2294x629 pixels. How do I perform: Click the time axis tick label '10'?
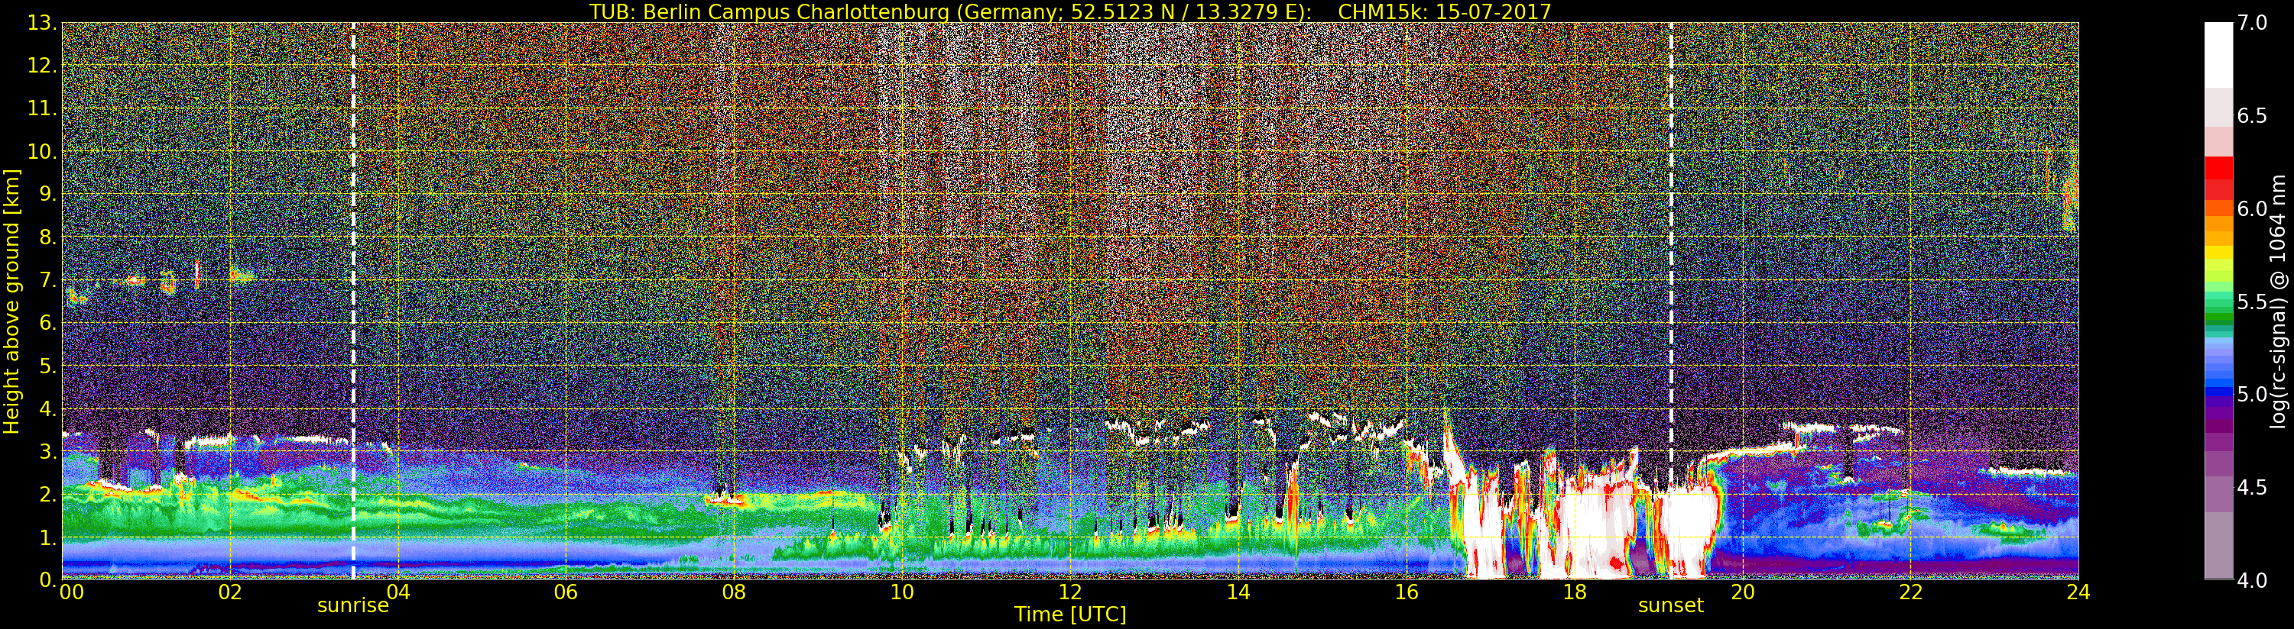pos(902,592)
